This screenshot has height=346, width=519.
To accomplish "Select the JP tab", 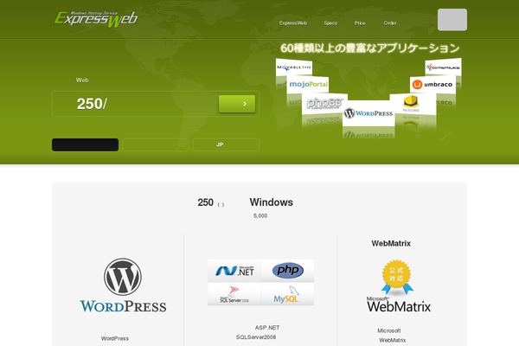I will point(226,144).
